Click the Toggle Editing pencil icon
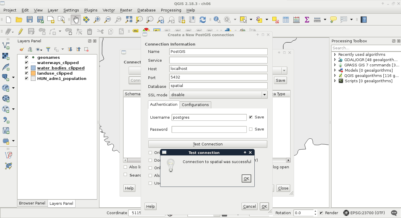Screen dimensions: 401x218 21,31
